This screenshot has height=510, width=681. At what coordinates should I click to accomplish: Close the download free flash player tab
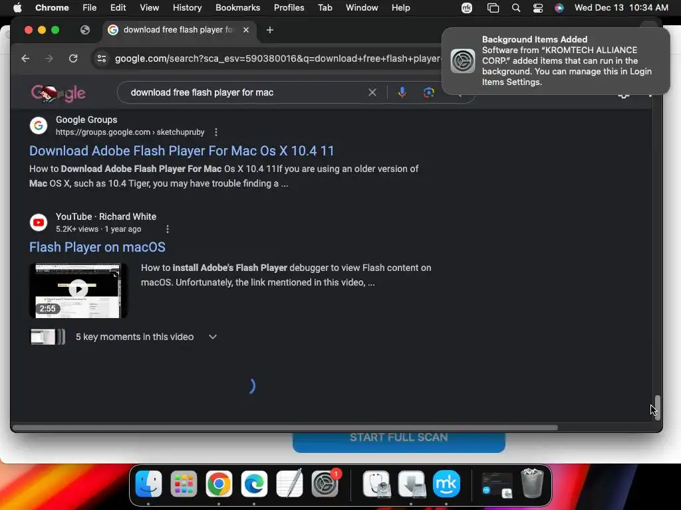246,30
